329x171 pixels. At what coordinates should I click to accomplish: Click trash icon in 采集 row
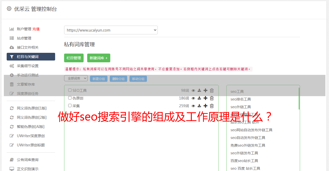coord(212,106)
